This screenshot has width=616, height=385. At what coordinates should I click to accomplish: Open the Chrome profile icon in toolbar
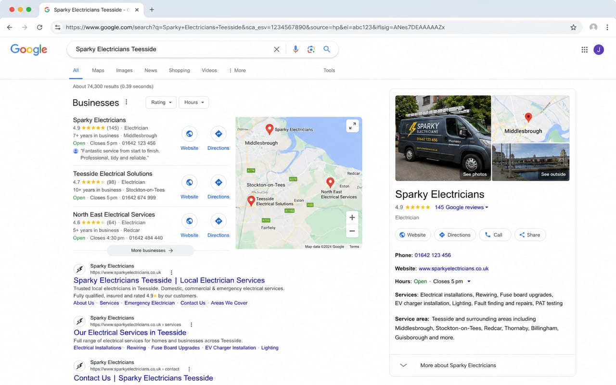click(593, 27)
